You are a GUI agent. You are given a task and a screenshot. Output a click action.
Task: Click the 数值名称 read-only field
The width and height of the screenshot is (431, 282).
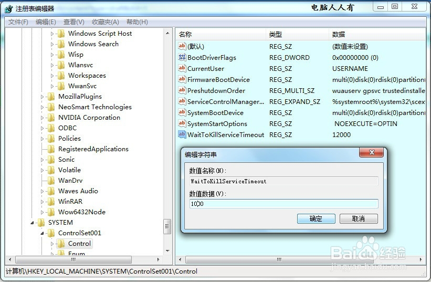(283, 181)
